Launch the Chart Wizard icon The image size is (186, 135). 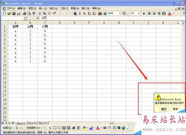[100, 13]
